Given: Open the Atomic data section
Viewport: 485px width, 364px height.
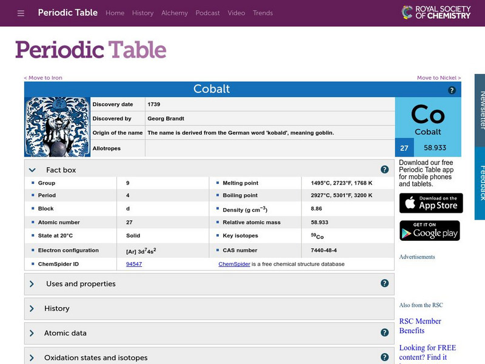Looking at the screenshot, I should pos(65,332).
